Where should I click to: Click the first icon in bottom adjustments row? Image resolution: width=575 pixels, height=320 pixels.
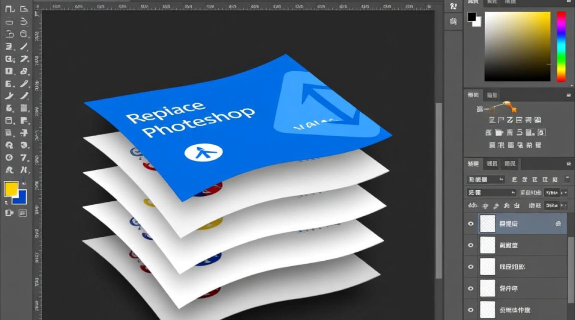[x=492, y=145]
